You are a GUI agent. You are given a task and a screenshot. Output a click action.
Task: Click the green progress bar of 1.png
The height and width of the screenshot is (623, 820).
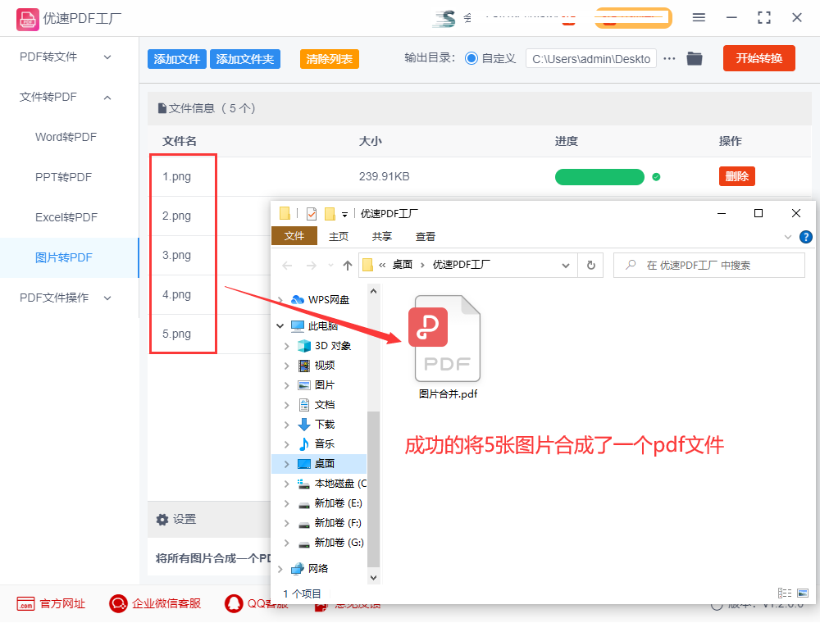tap(599, 177)
